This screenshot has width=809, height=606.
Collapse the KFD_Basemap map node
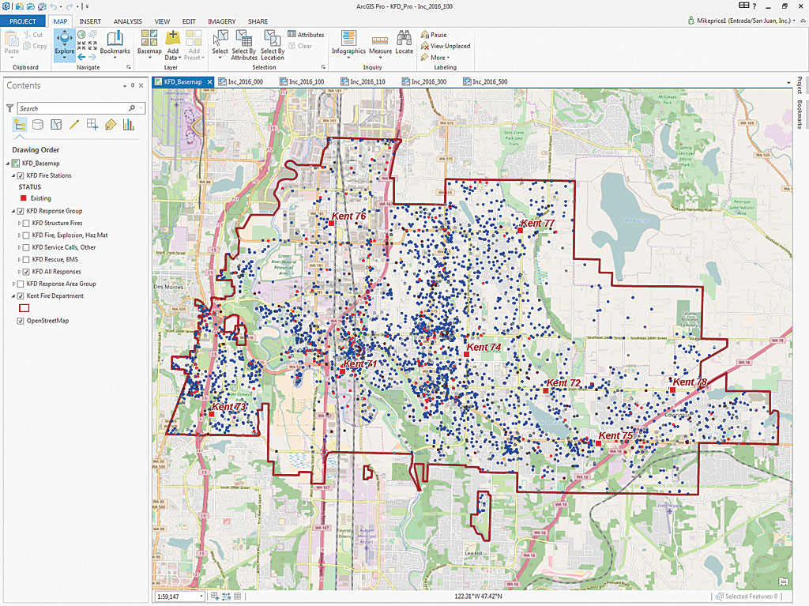[8, 163]
